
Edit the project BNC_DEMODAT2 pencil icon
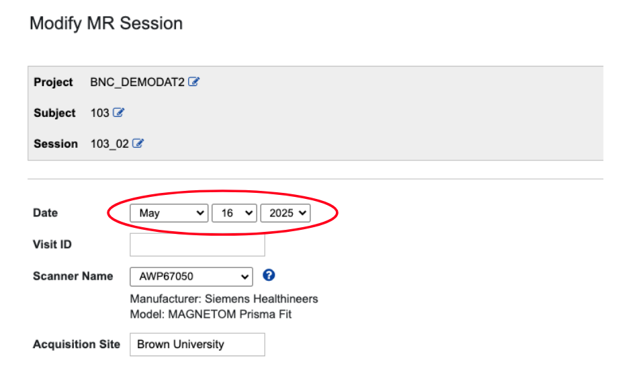click(193, 82)
